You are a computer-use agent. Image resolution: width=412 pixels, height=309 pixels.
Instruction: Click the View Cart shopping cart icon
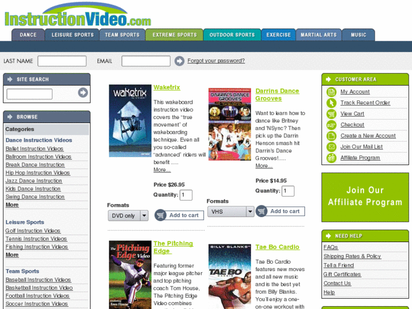(332, 114)
